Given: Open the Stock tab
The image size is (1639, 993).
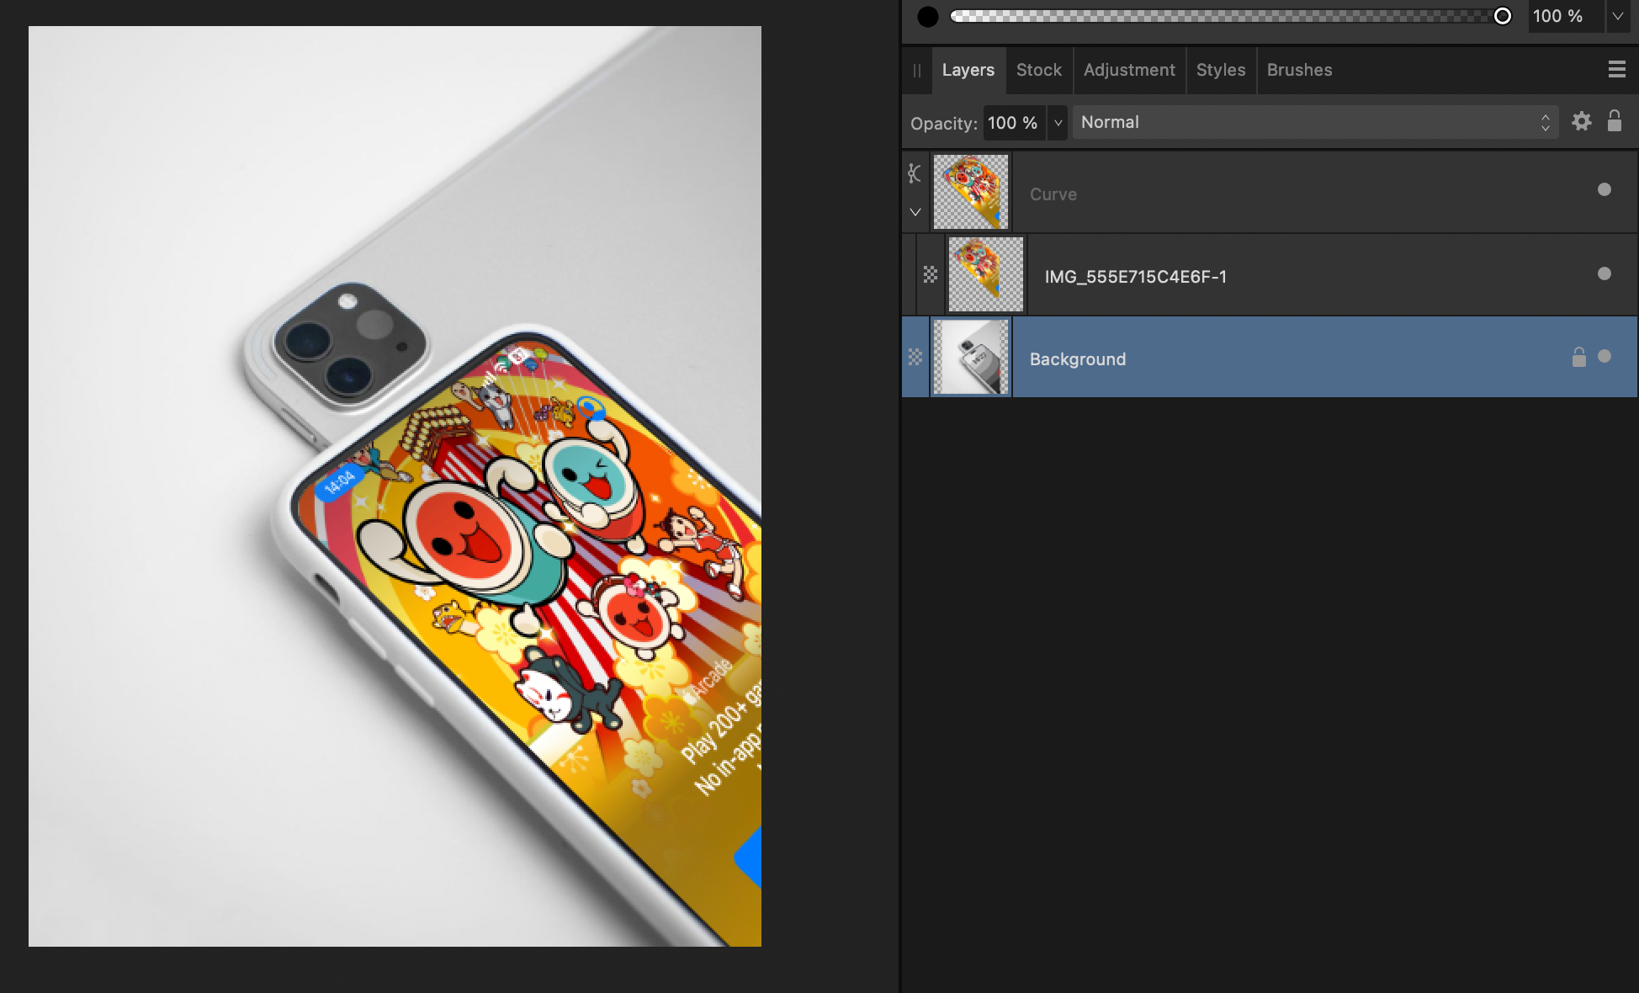Looking at the screenshot, I should point(1038,70).
